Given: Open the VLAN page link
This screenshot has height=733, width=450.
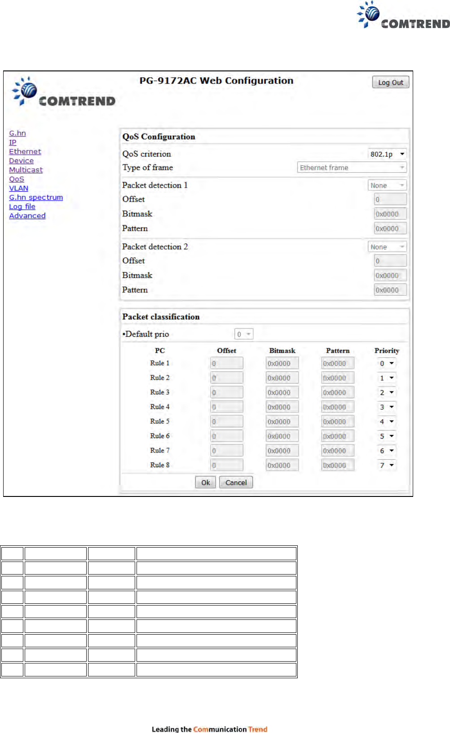Looking at the screenshot, I should [x=18, y=188].
